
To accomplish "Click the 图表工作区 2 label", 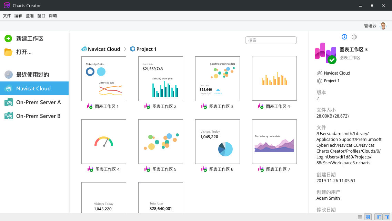I will [x=164, y=107].
